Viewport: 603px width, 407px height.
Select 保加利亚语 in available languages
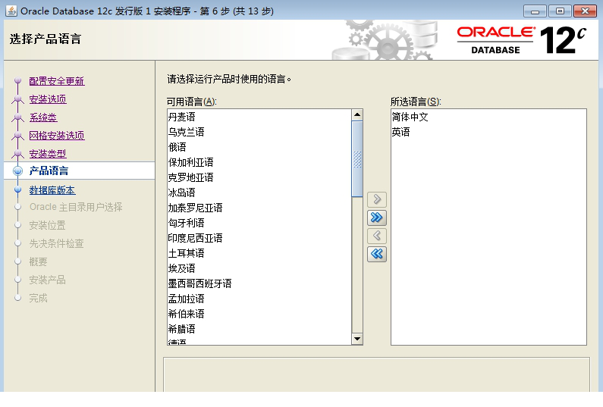point(259,162)
